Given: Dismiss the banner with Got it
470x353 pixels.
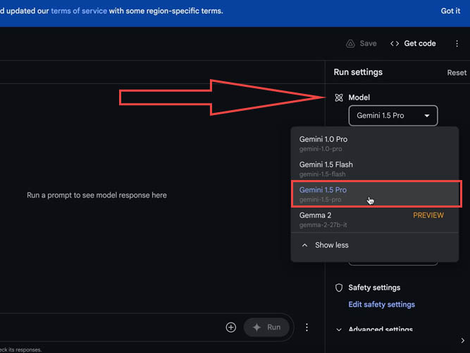Looking at the screenshot, I should click(x=450, y=11).
